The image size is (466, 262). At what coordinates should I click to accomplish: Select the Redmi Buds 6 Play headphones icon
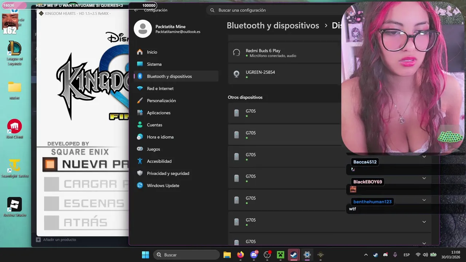coord(237,53)
